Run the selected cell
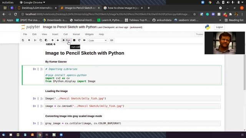 click(x=66, y=40)
